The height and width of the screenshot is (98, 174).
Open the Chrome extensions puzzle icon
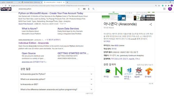(x=169, y=5)
